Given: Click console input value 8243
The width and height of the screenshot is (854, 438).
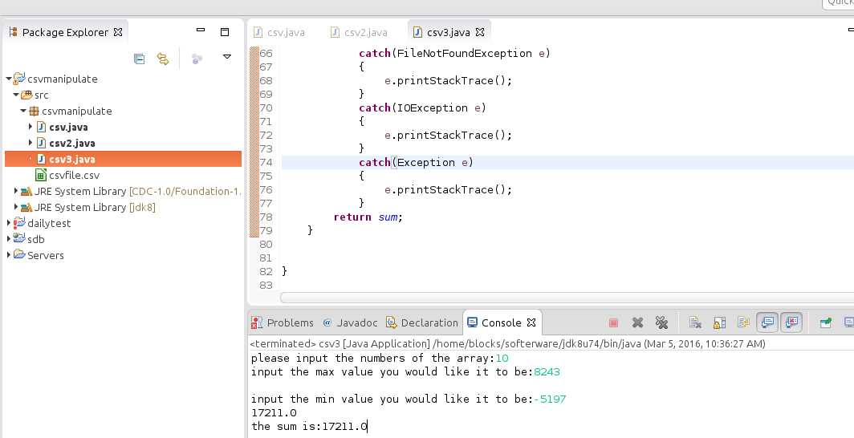Looking at the screenshot, I should coord(547,371).
